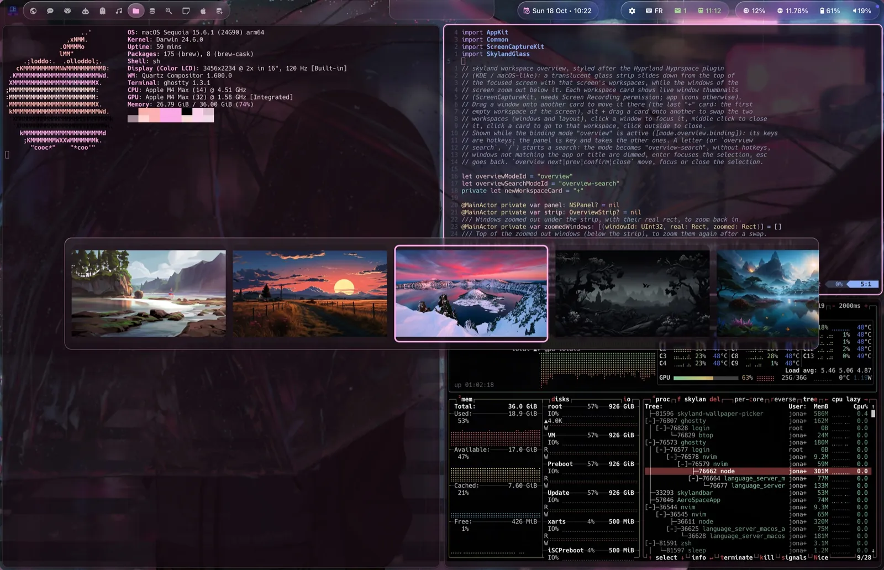884x570 pixels.
Task: Click the Apple logo icon in top bar
Action: tap(203, 11)
